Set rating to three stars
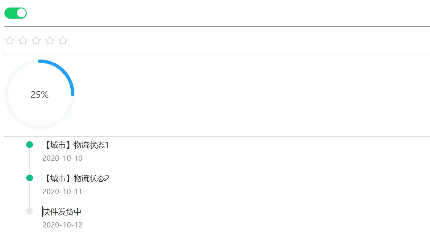430x247 pixels. 36,40
